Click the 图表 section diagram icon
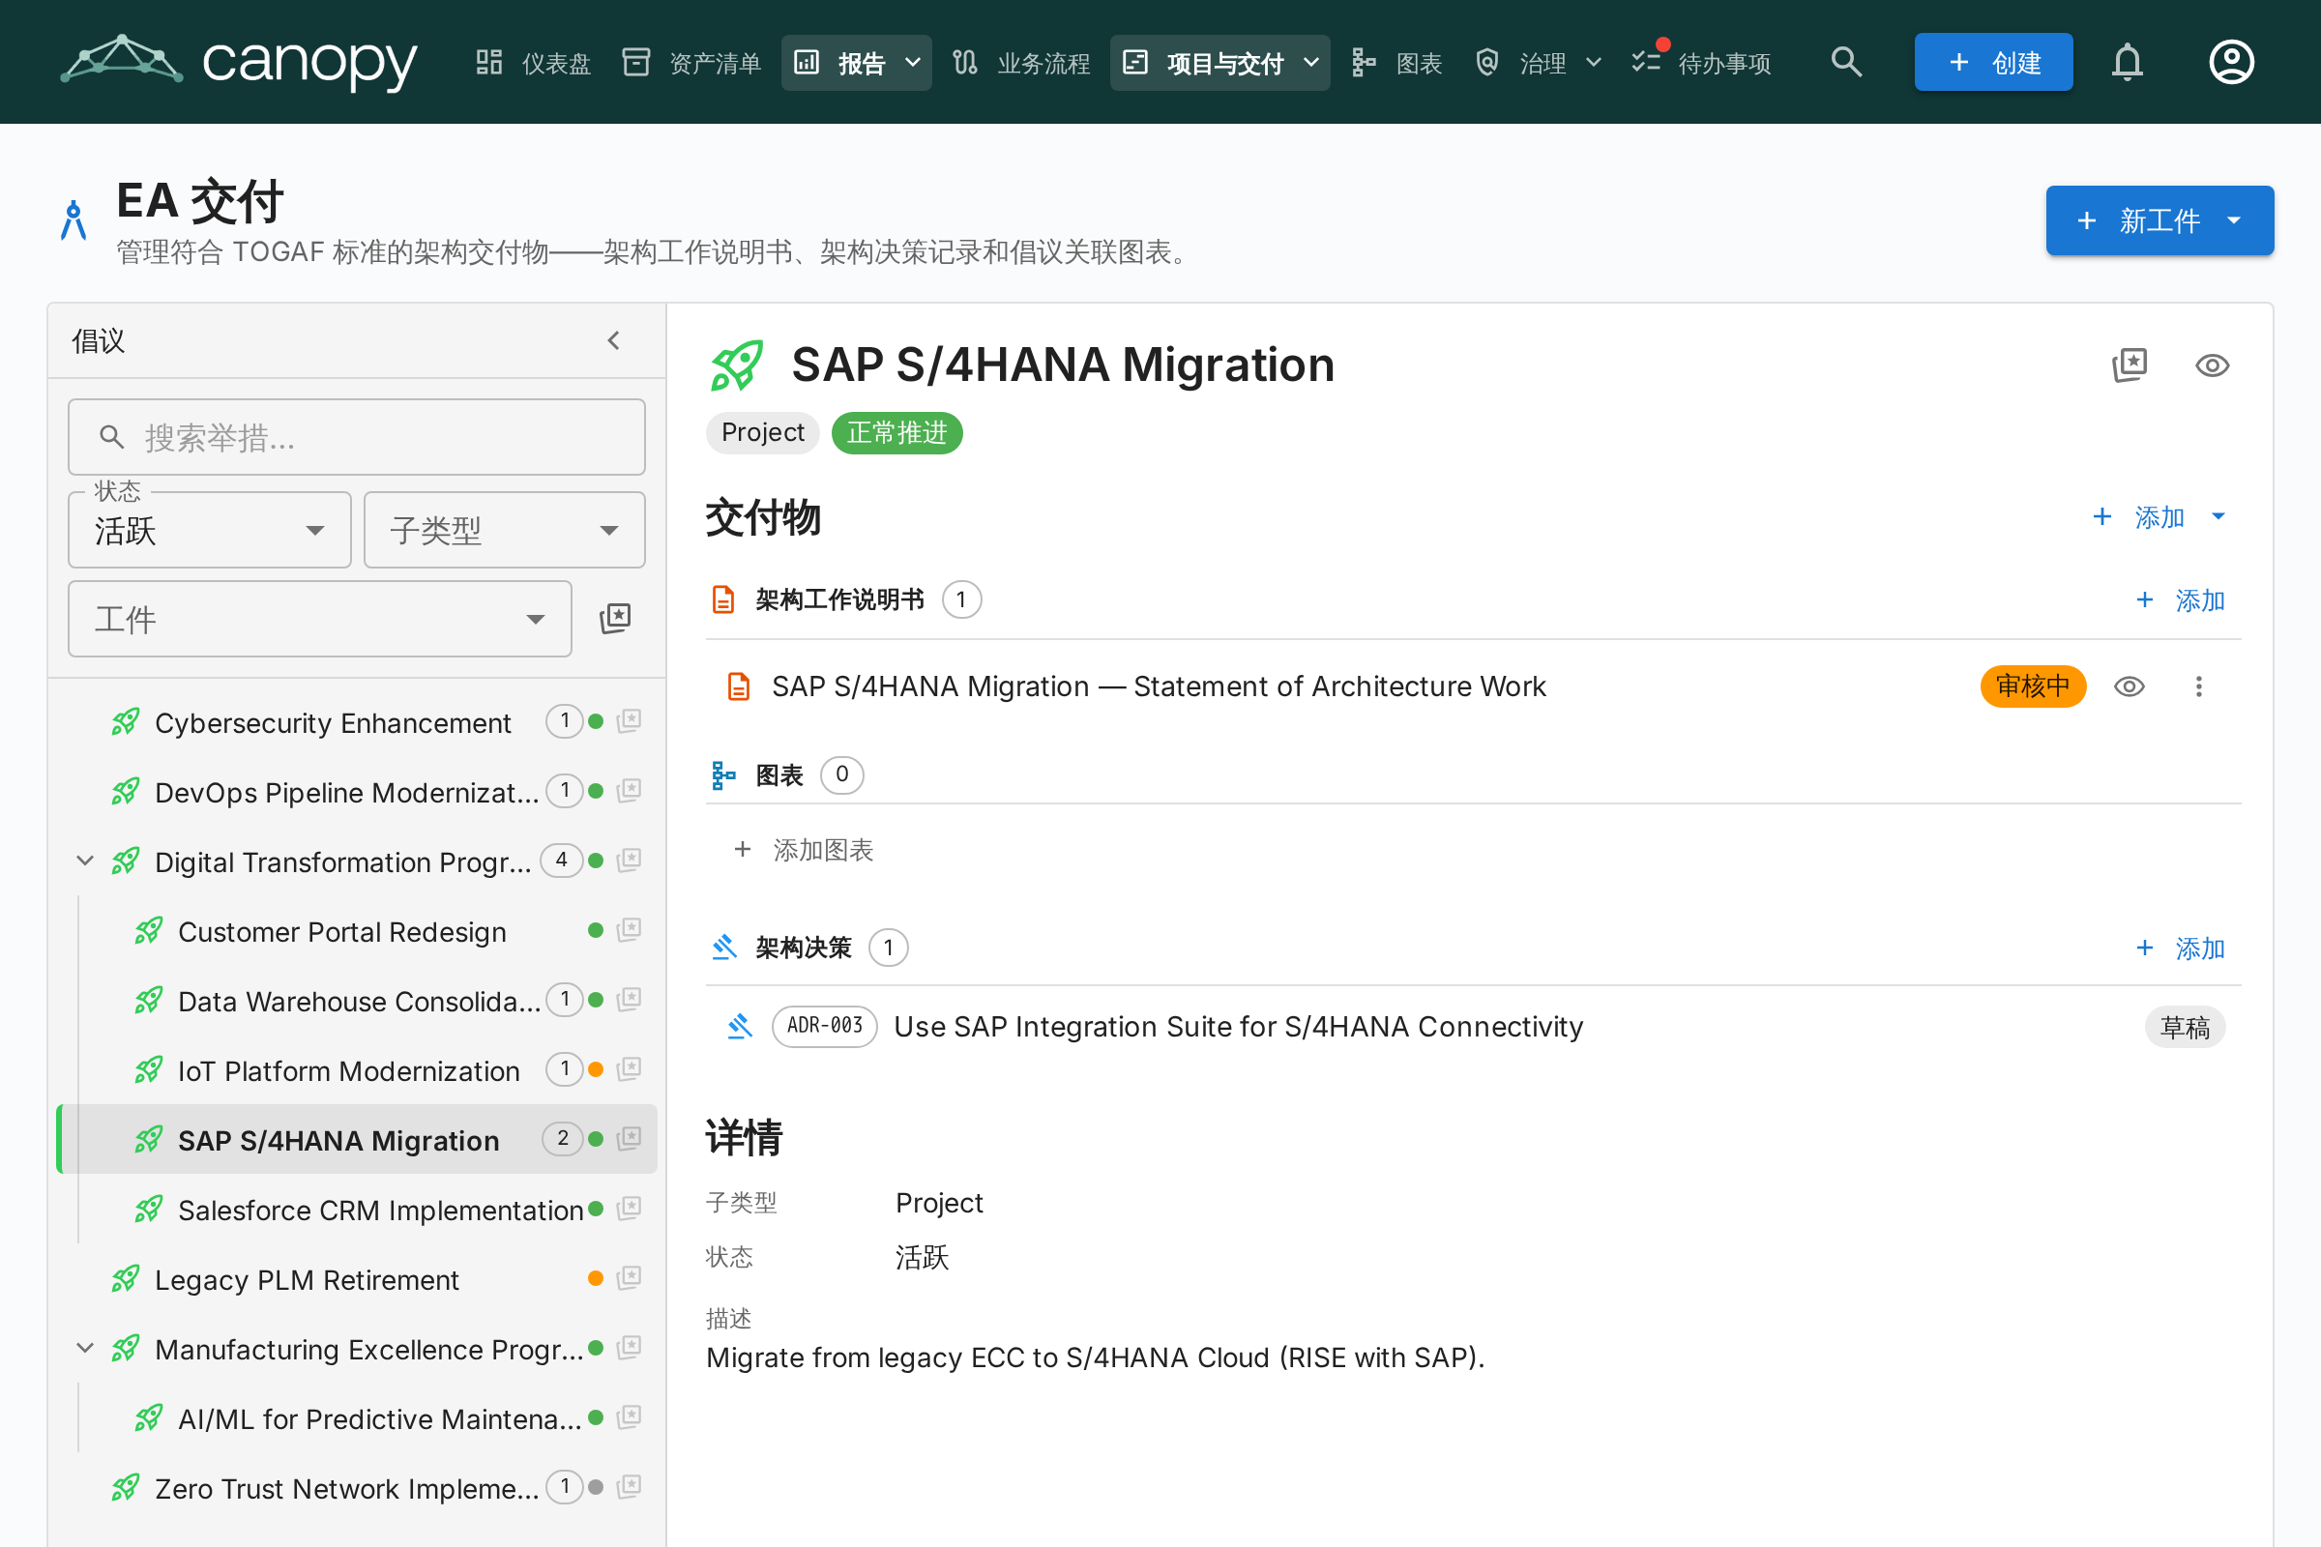This screenshot has height=1547, width=2321. tap(723, 775)
